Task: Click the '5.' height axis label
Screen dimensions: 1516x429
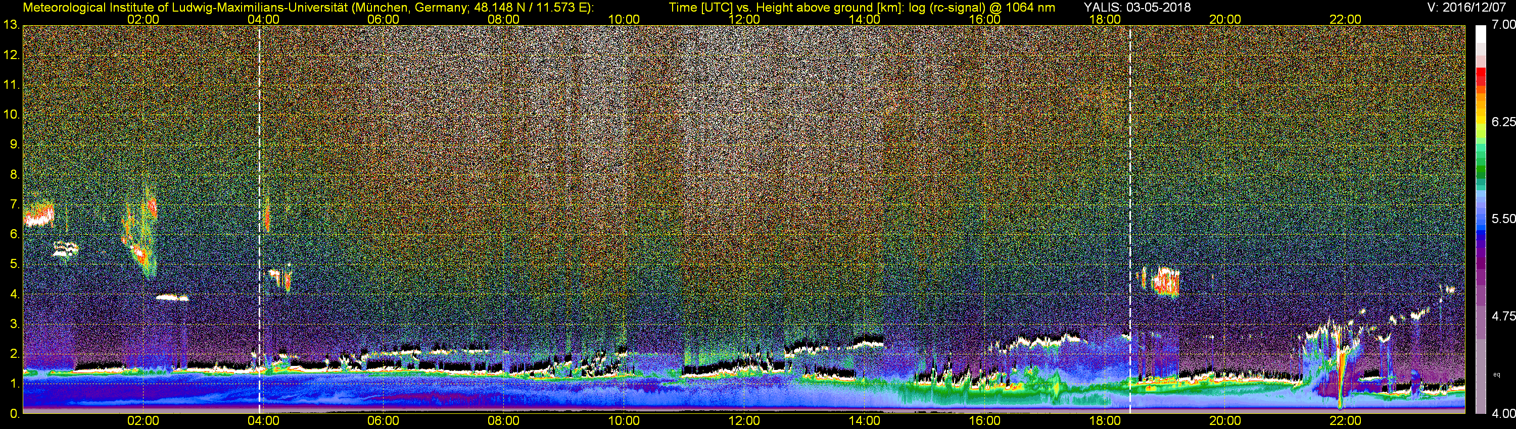Action: pyautogui.click(x=15, y=264)
